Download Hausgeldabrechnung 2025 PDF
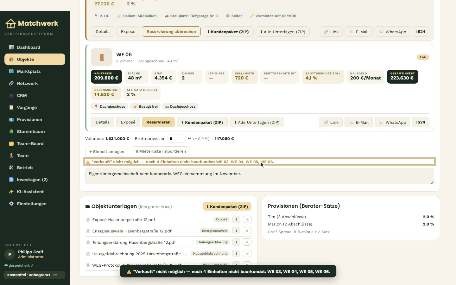 click(236, 254)
